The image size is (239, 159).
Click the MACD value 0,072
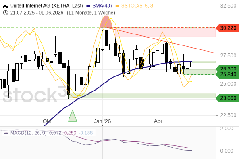pos(55,133)
